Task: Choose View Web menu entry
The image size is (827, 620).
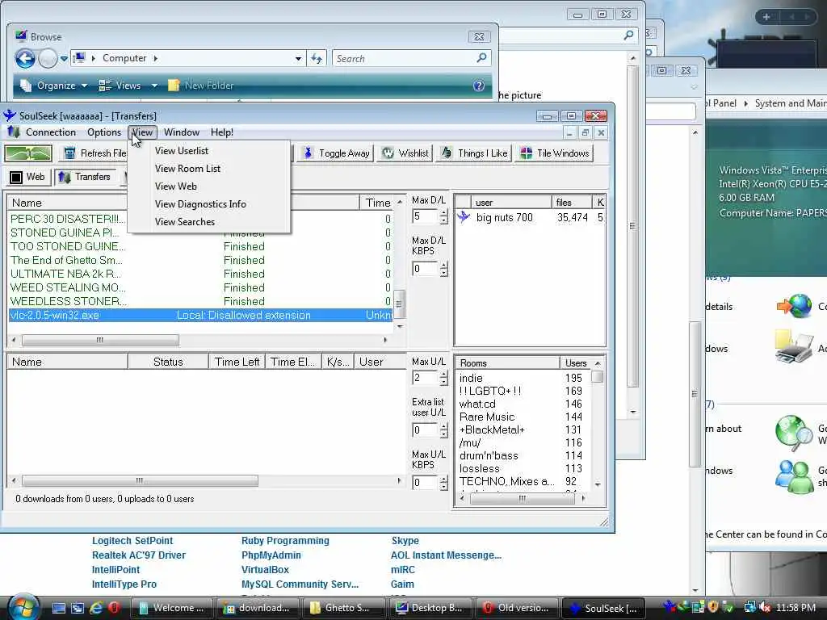Action: [175, 186]
